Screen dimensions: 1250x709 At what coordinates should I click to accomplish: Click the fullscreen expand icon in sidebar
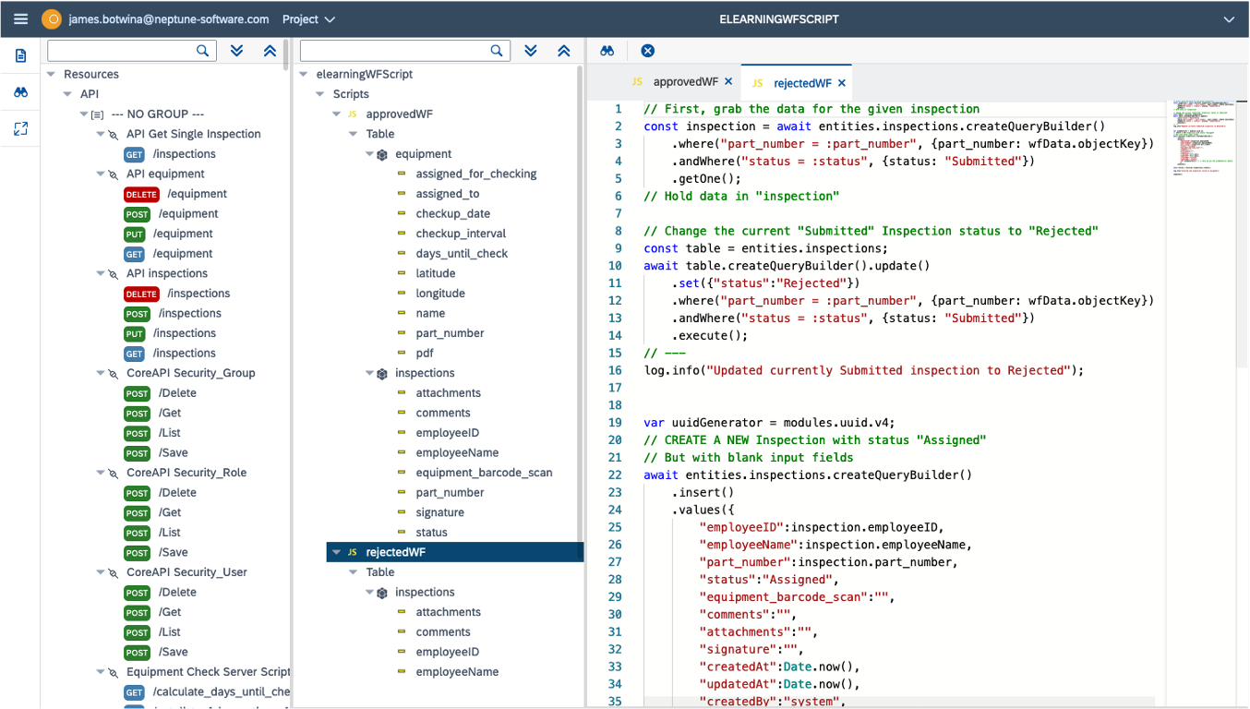coord(20,129)
